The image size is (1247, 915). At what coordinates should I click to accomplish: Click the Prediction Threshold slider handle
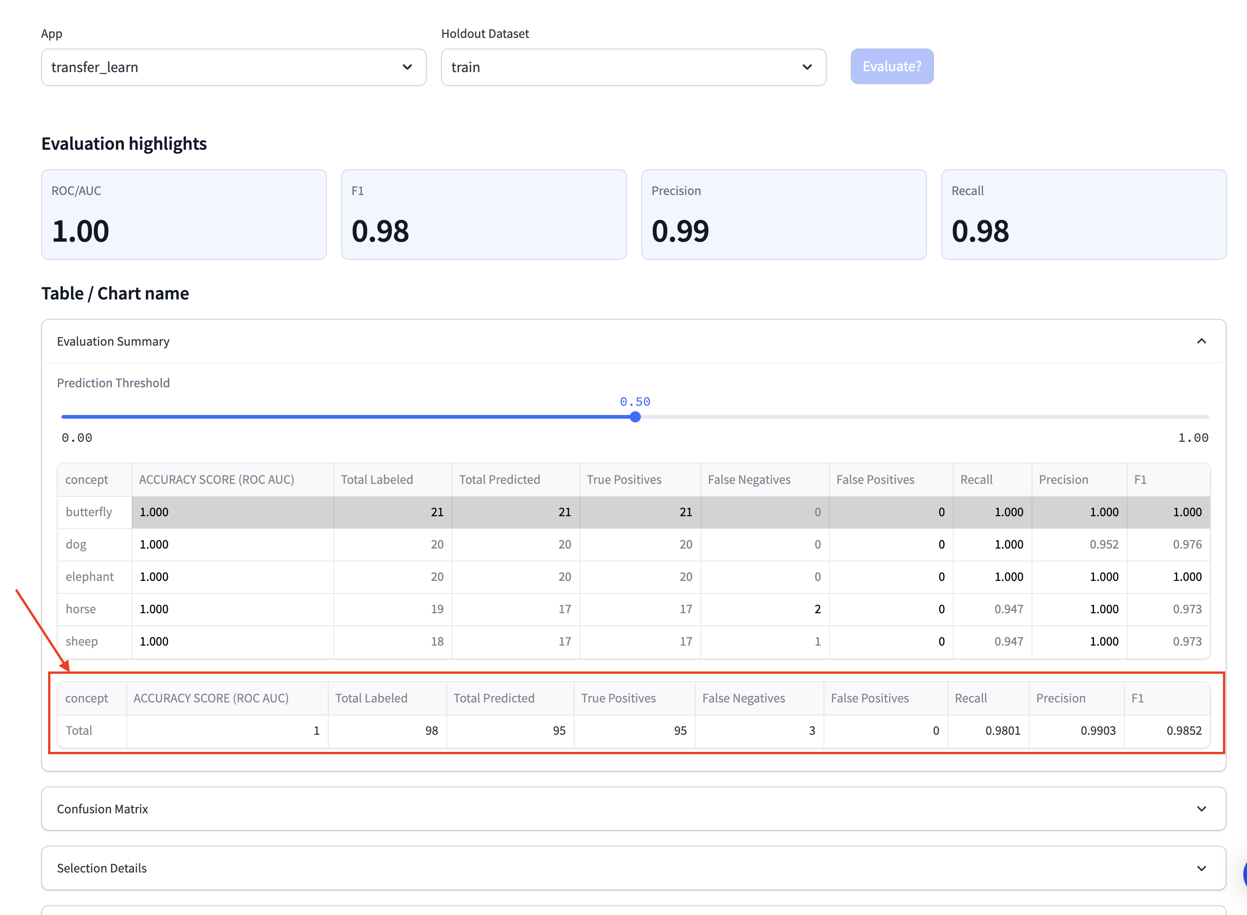coord(635,417)
